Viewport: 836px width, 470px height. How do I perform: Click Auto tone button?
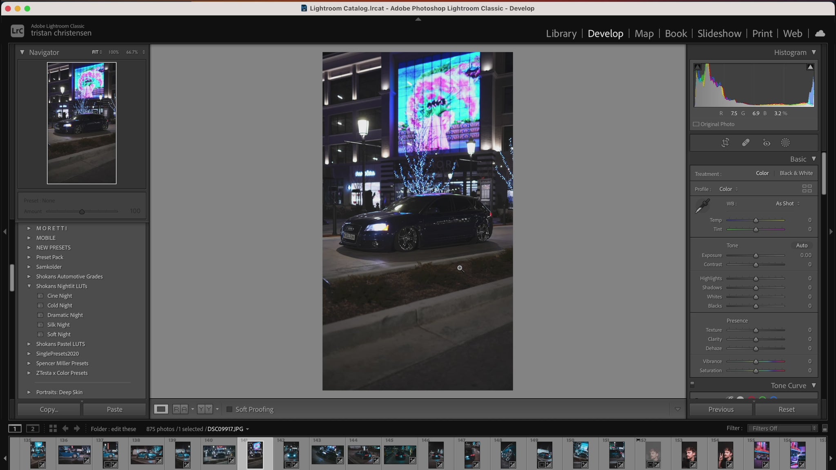coord(802,245)
